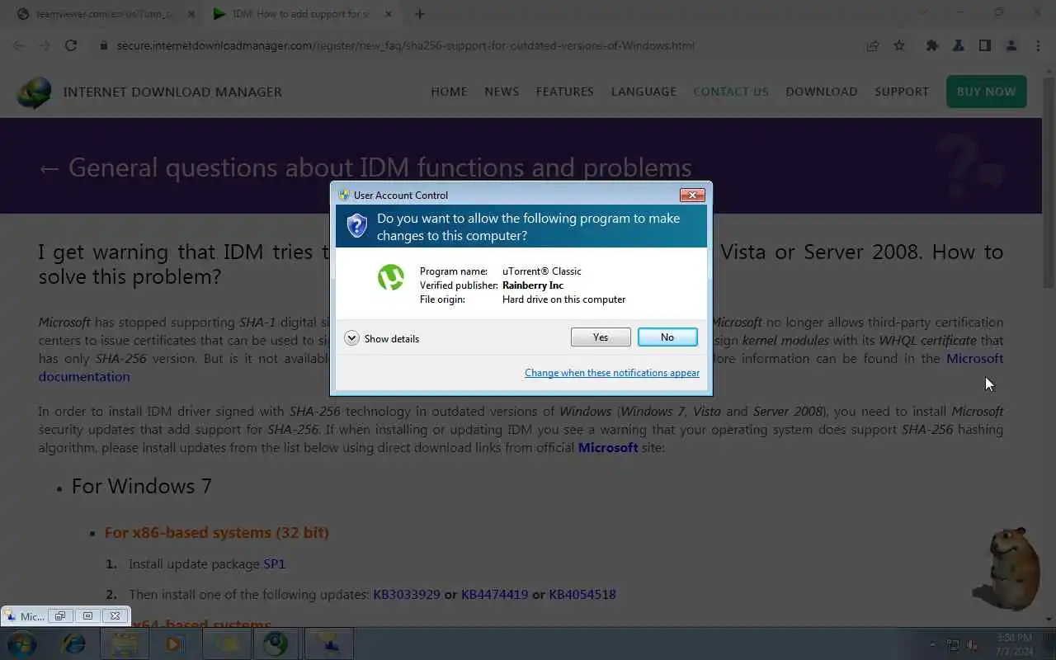Open Windows Explorer from taskbar
Image resolution: width=1056 pixels, height=660 pixels.
(x=124, y=643)
